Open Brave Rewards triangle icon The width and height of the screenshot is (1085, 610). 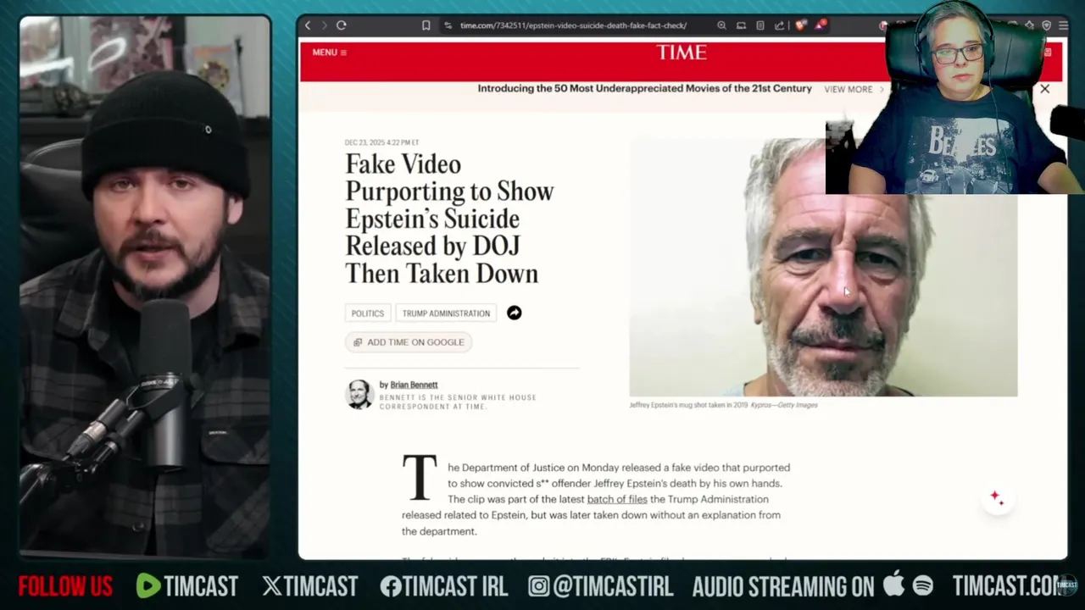pyautogui.click(x=820, y=25)
